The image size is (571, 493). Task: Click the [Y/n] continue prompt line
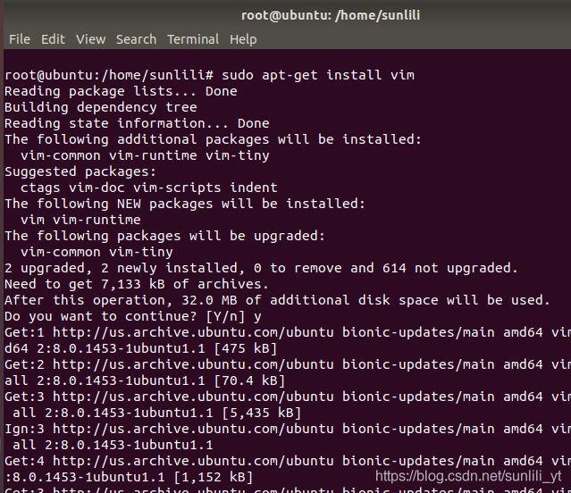pos(133,316)
